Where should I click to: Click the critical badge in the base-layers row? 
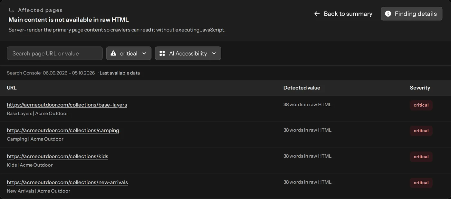tap(421, 105)
